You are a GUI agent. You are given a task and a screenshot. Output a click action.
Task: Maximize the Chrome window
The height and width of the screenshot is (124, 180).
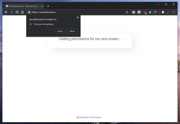[x=166, y=4]
